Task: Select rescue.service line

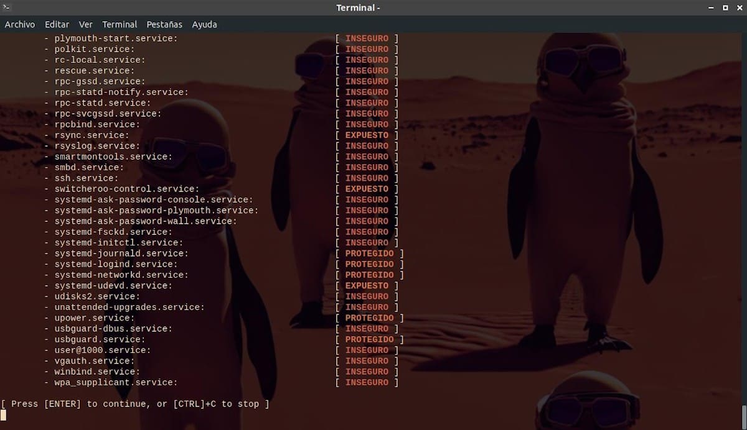Action: 221,71
